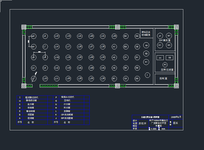Viewport: 204px width, 150px height.
Task: Select the CIP清洗室 room label text
Action: (165, 40)
